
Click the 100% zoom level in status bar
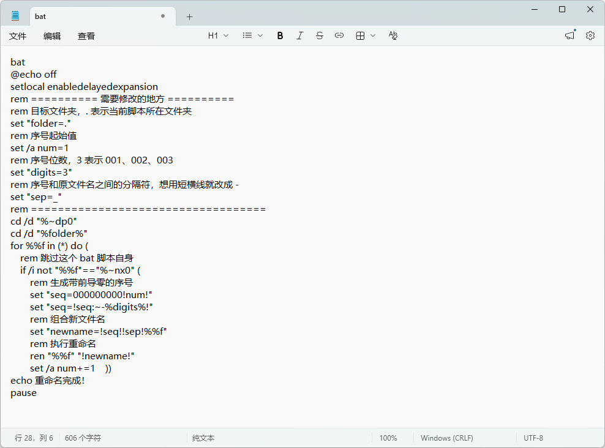coord(388,438)
